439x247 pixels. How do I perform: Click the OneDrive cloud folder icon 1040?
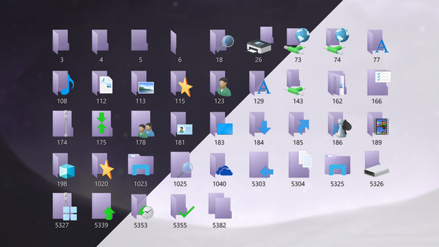tap(221, 165)
